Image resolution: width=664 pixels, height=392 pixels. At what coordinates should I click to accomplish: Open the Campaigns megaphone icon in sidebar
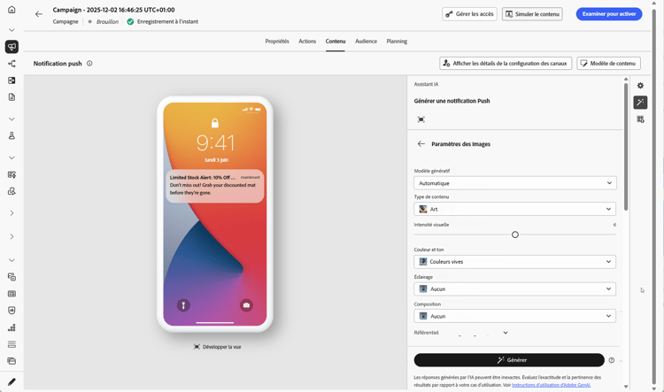(x=12, y=47)
